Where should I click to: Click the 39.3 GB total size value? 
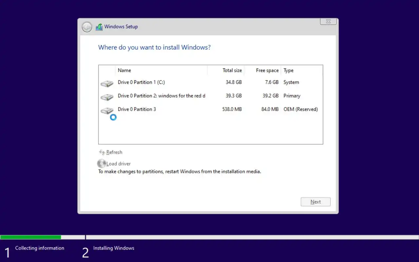point(234,96)
